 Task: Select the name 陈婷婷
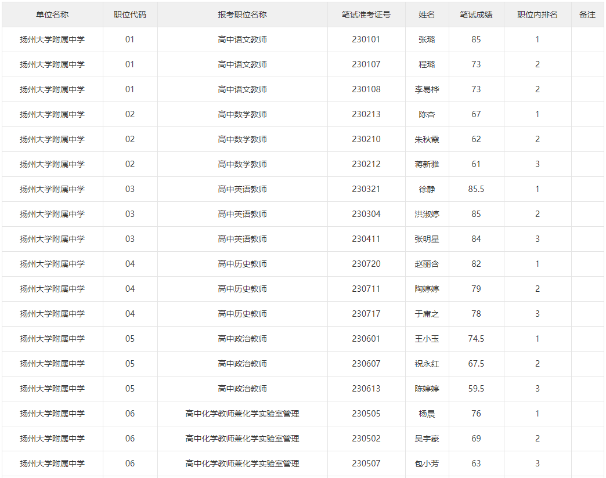click(427, 389)
